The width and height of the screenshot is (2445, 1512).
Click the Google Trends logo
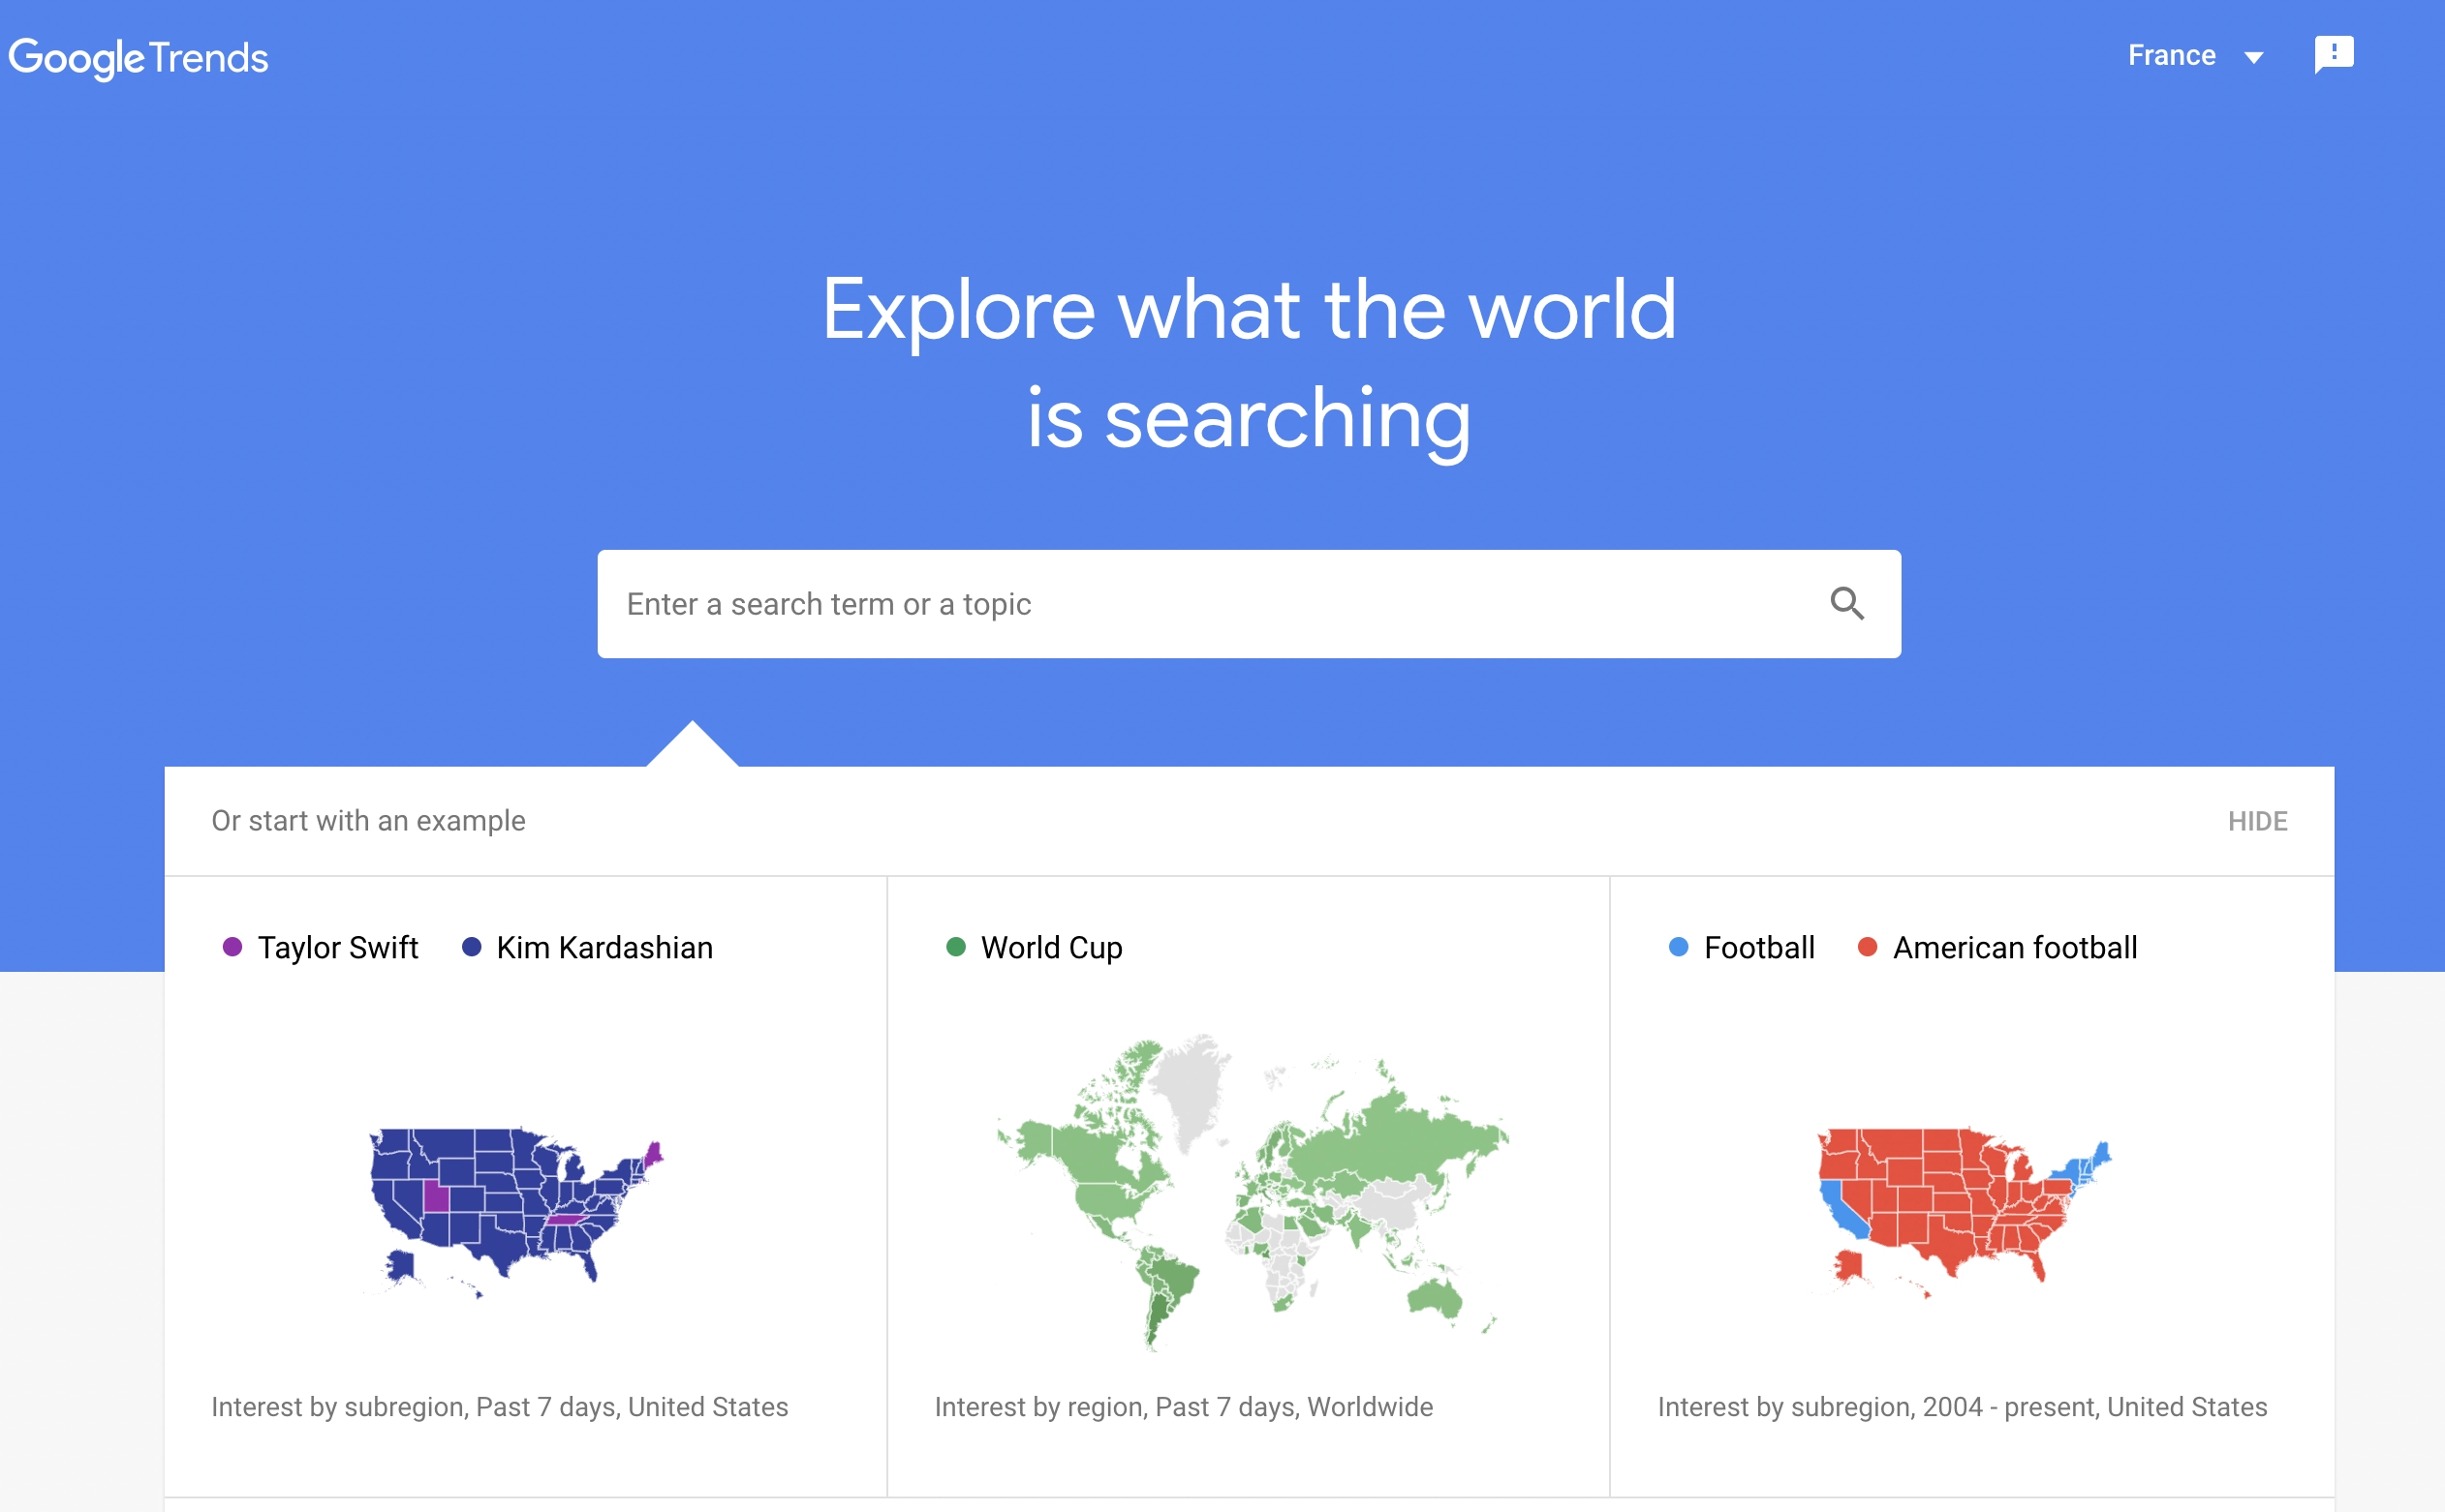pyautogui.click(x=139, y=58)
